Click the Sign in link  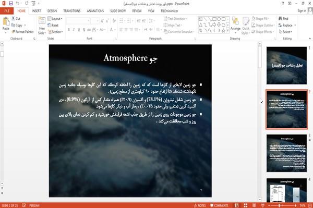302,11
